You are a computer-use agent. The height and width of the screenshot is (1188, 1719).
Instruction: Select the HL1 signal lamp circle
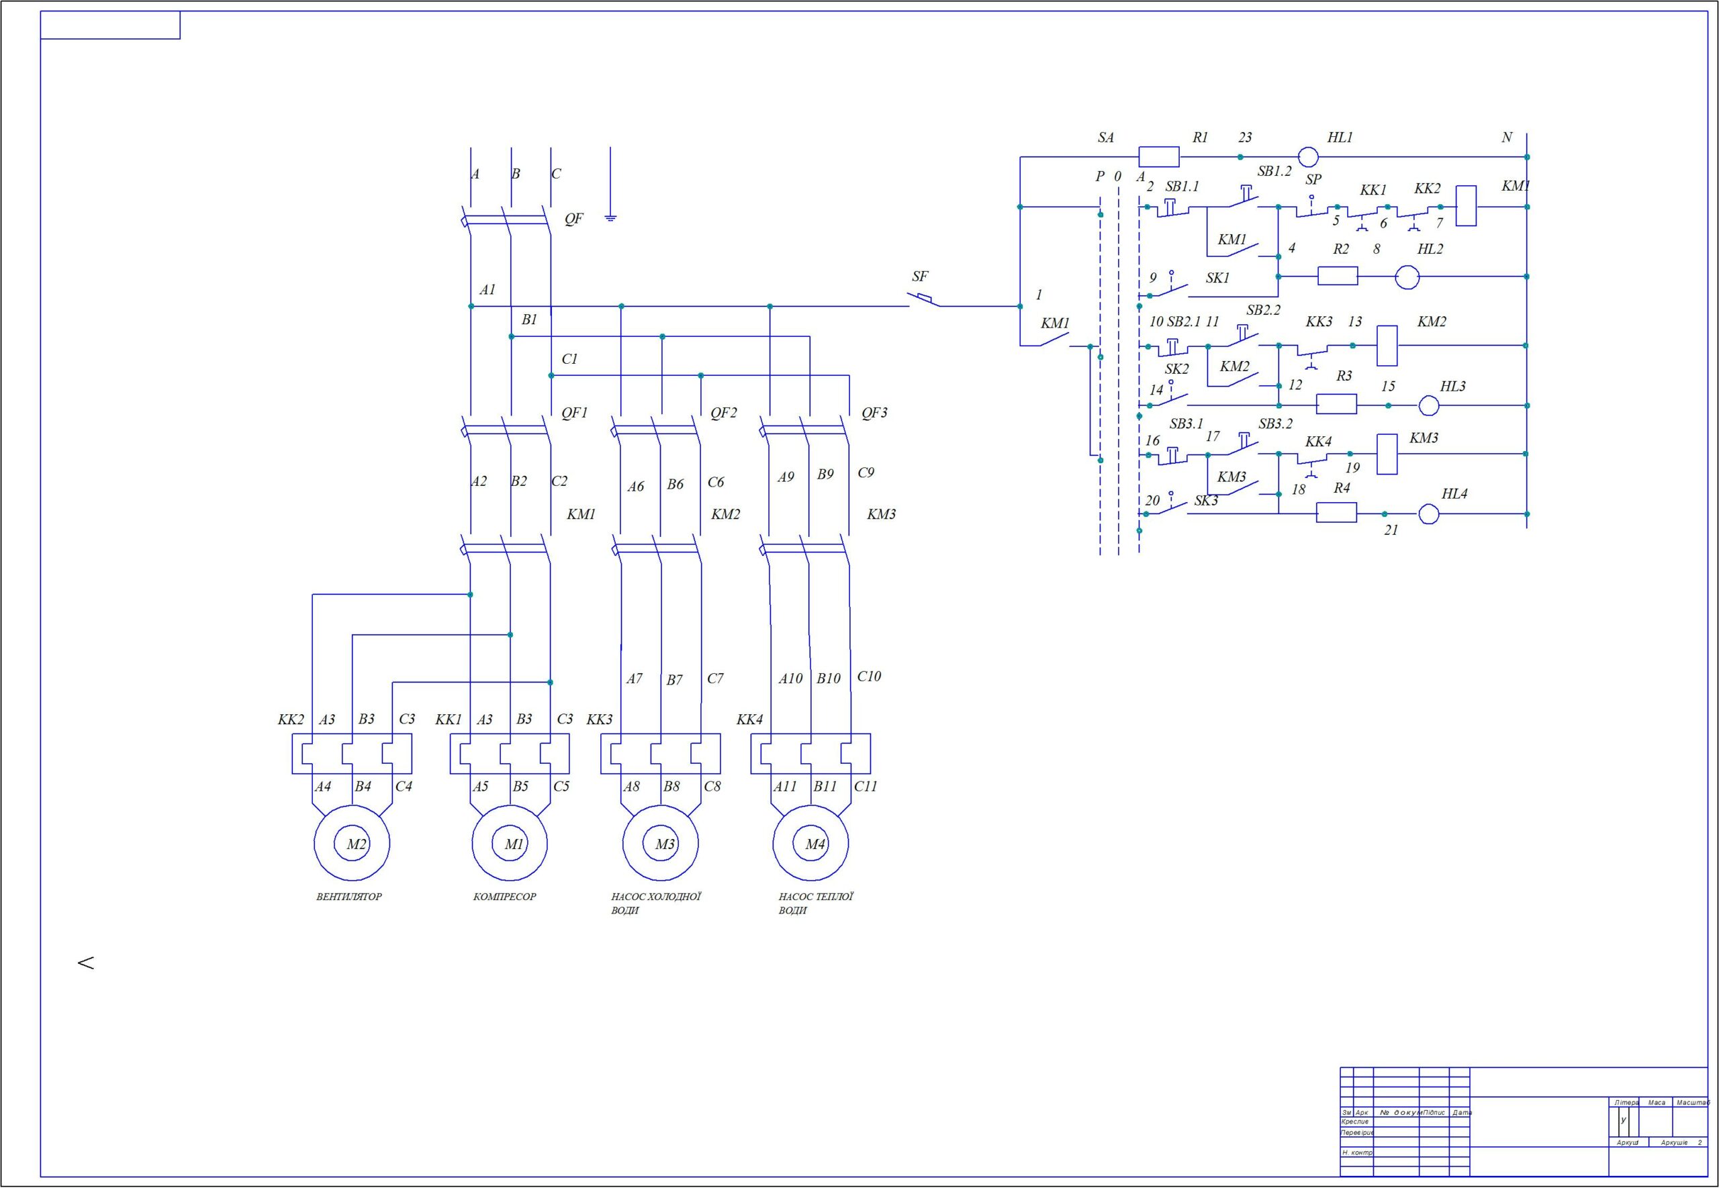coord(1308,157)
